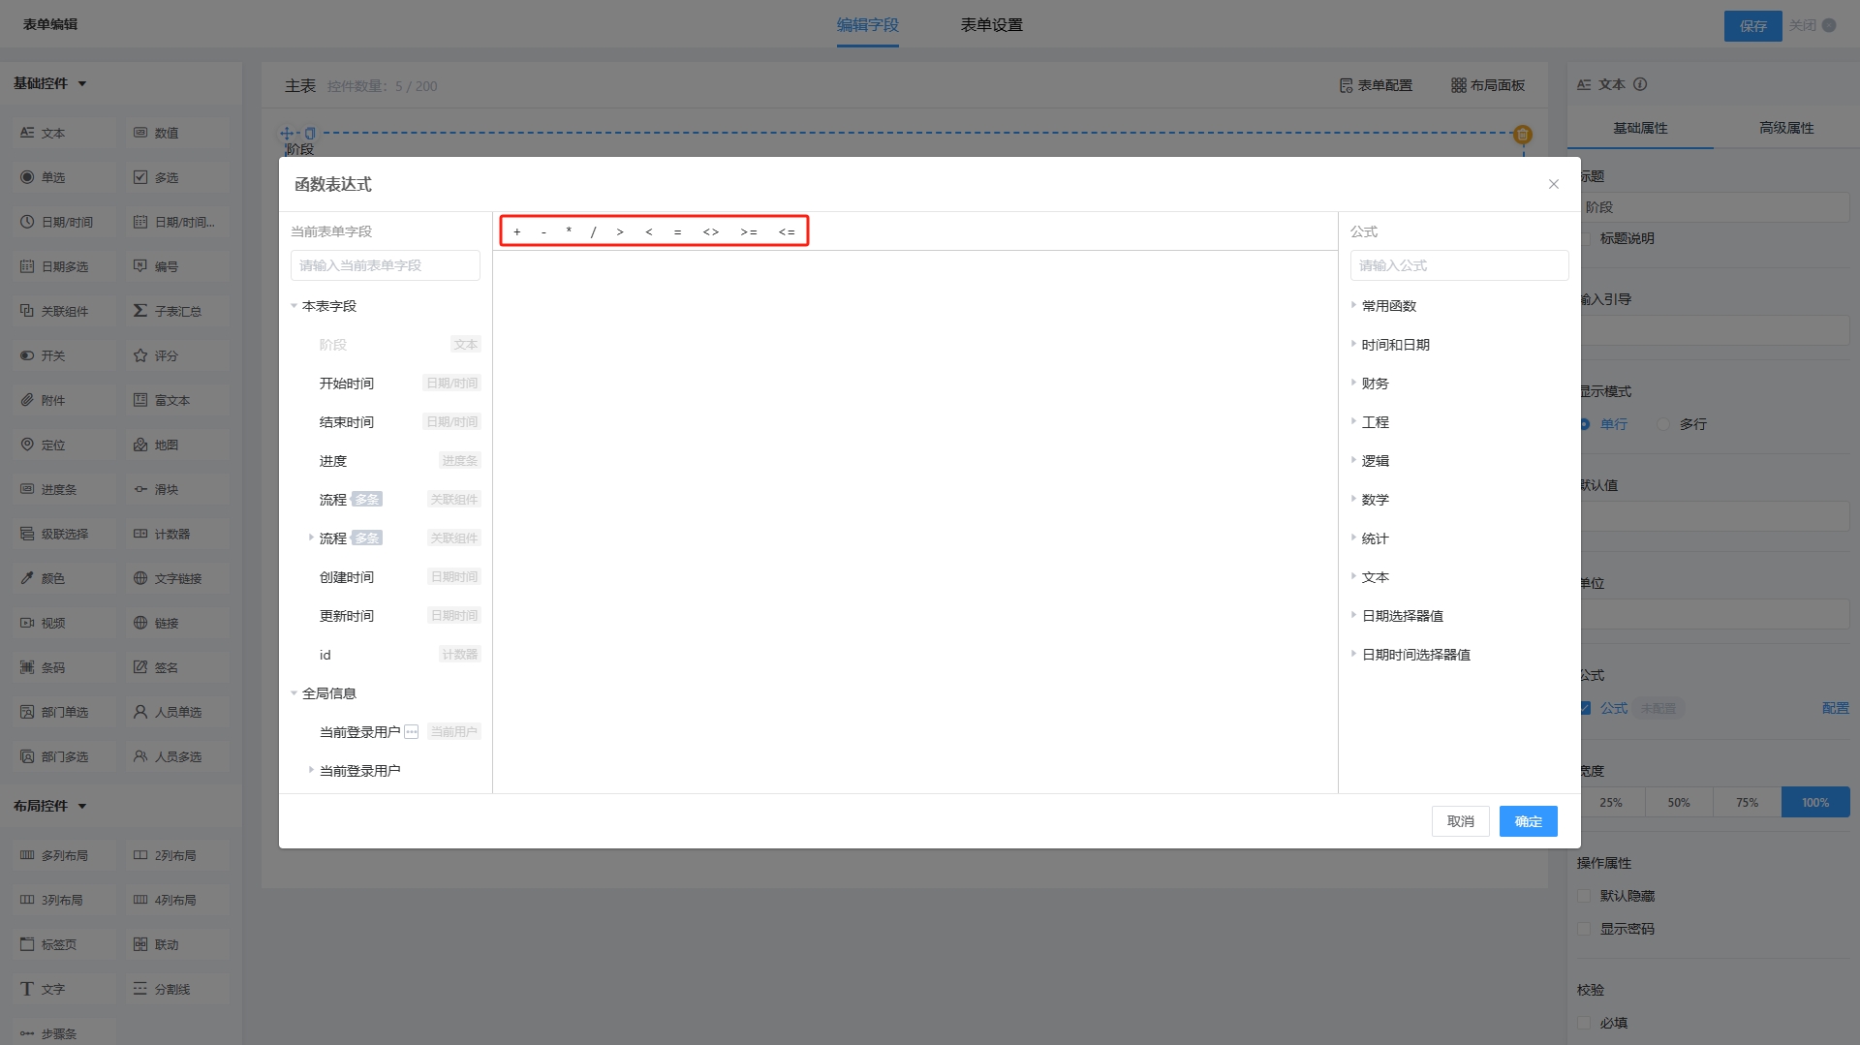Expand the 统计 formula category
This screenshot has height=1045, width=1860.
pyautogui.click(x=1353, y=538)
